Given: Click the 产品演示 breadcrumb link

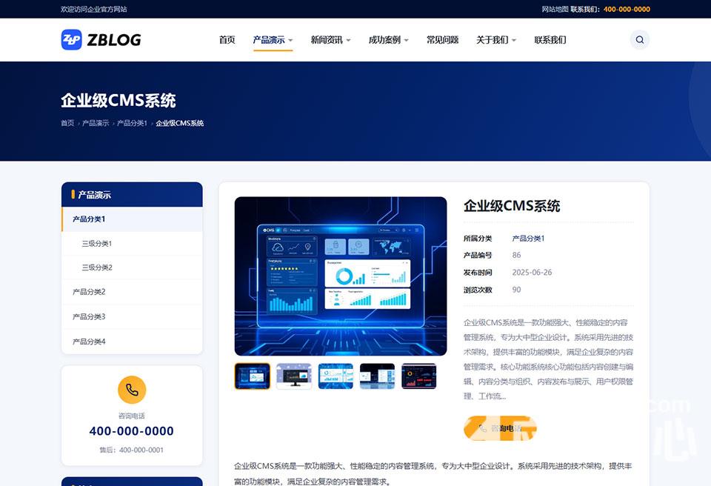Looking at the screenshot, I should [96, 123].
